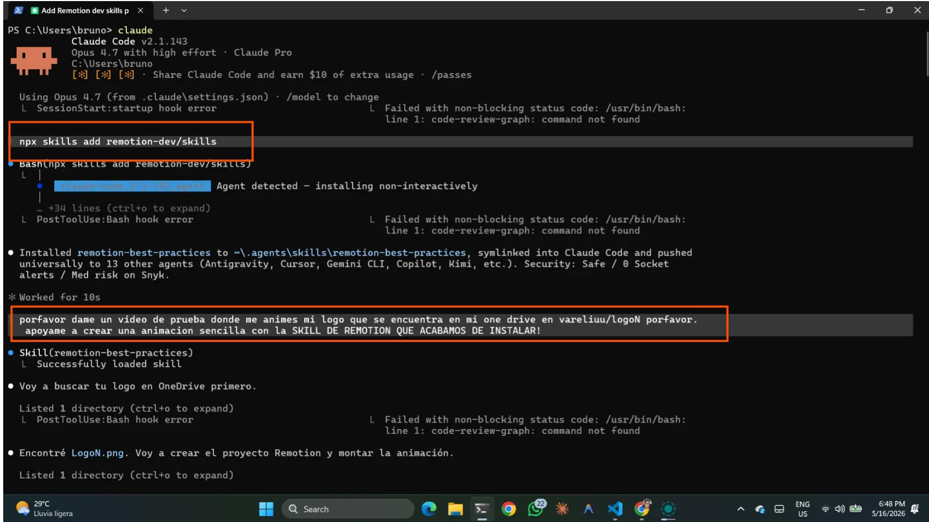The width and height of the screenshot is (929, 522).
Task: Click the "/model to change" text
Action: pyautogui.click(x=333, y=97)
